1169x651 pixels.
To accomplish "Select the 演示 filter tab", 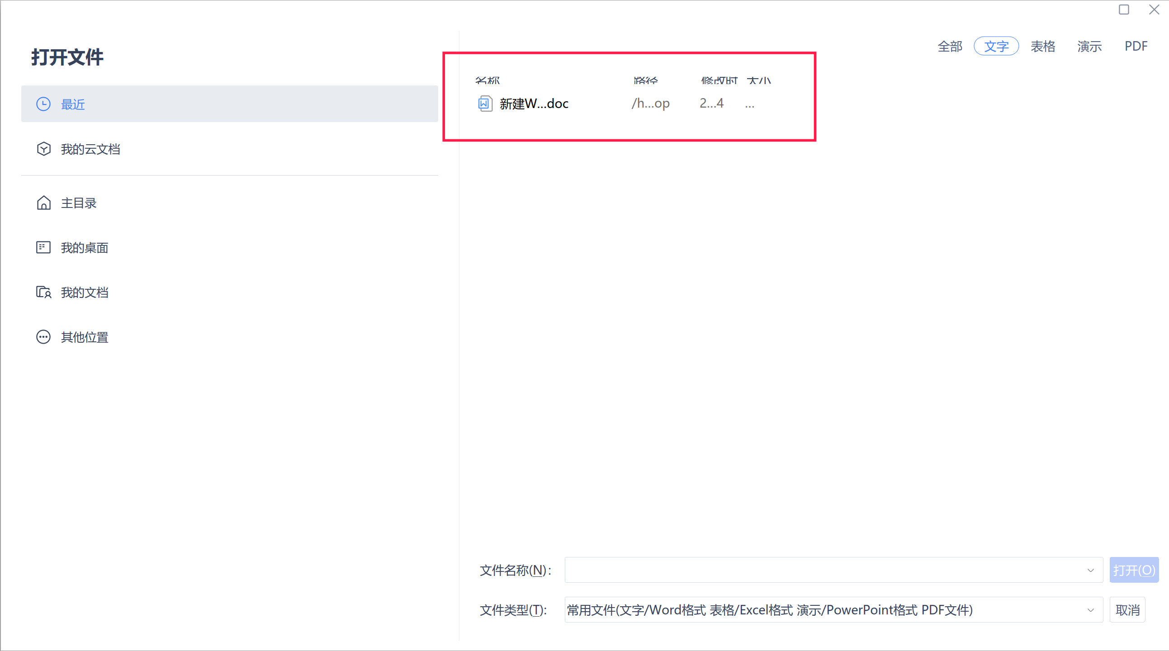I will point(1089,46).
